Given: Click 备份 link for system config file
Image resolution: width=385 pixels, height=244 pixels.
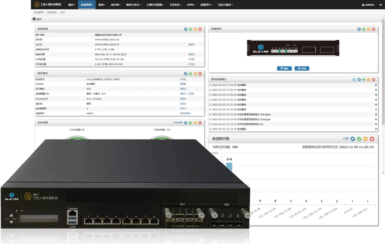Looking at the screenshot, I should 183,94.
